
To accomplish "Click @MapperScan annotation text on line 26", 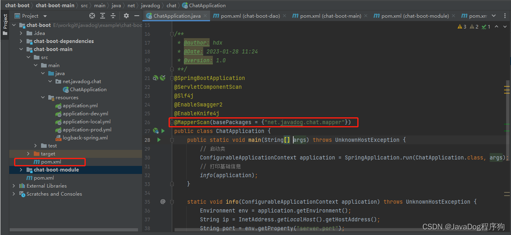I will 192,122.
